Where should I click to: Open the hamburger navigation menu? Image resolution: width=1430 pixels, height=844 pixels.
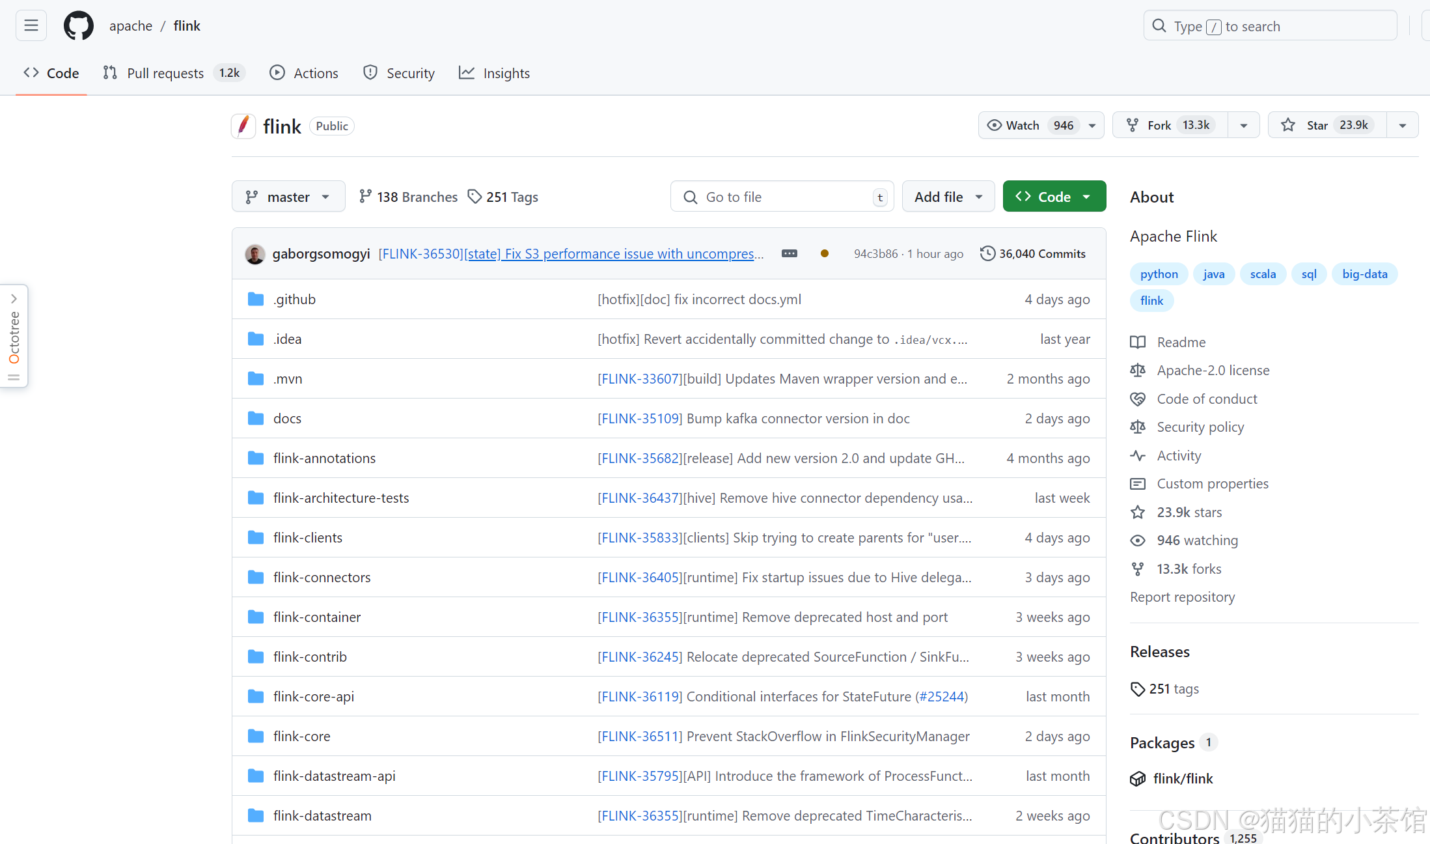31,25
